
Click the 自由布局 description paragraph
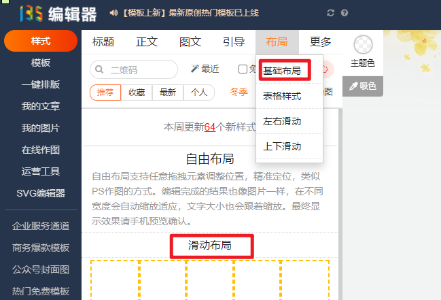[207, 199]
